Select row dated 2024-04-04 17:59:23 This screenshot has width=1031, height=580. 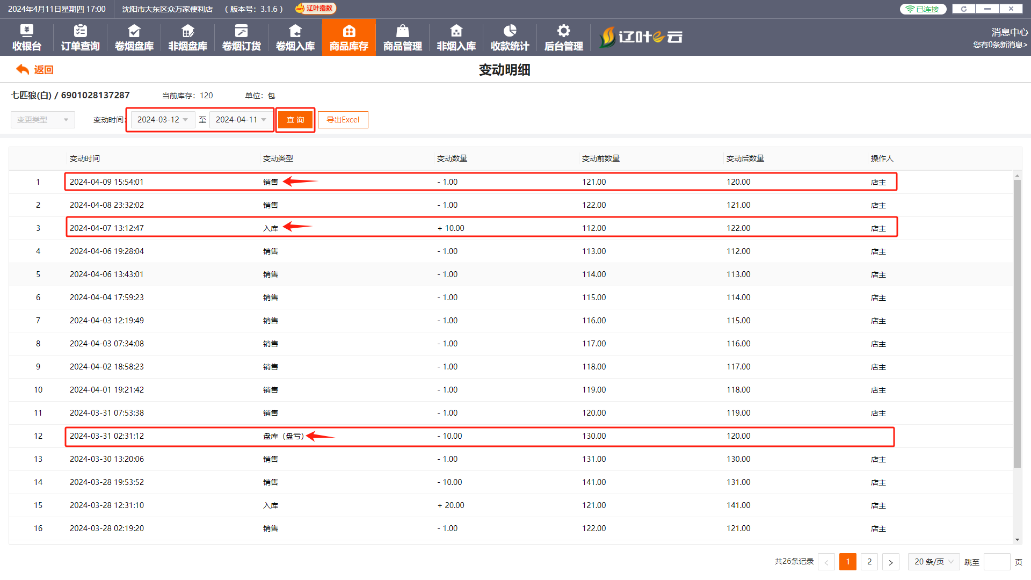click(511, 298)
